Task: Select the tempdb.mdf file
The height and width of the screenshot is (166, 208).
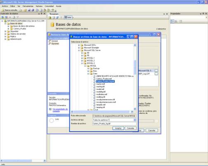Action: pos(101,105)
